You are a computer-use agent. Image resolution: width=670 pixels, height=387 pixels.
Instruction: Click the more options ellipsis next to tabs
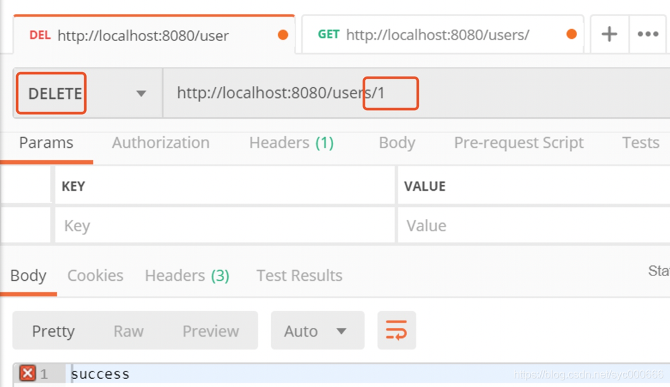coord(647,34)
